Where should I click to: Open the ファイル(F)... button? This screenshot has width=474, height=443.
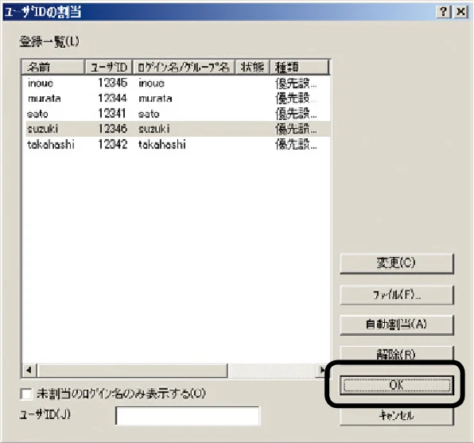(x=397, y=295)
